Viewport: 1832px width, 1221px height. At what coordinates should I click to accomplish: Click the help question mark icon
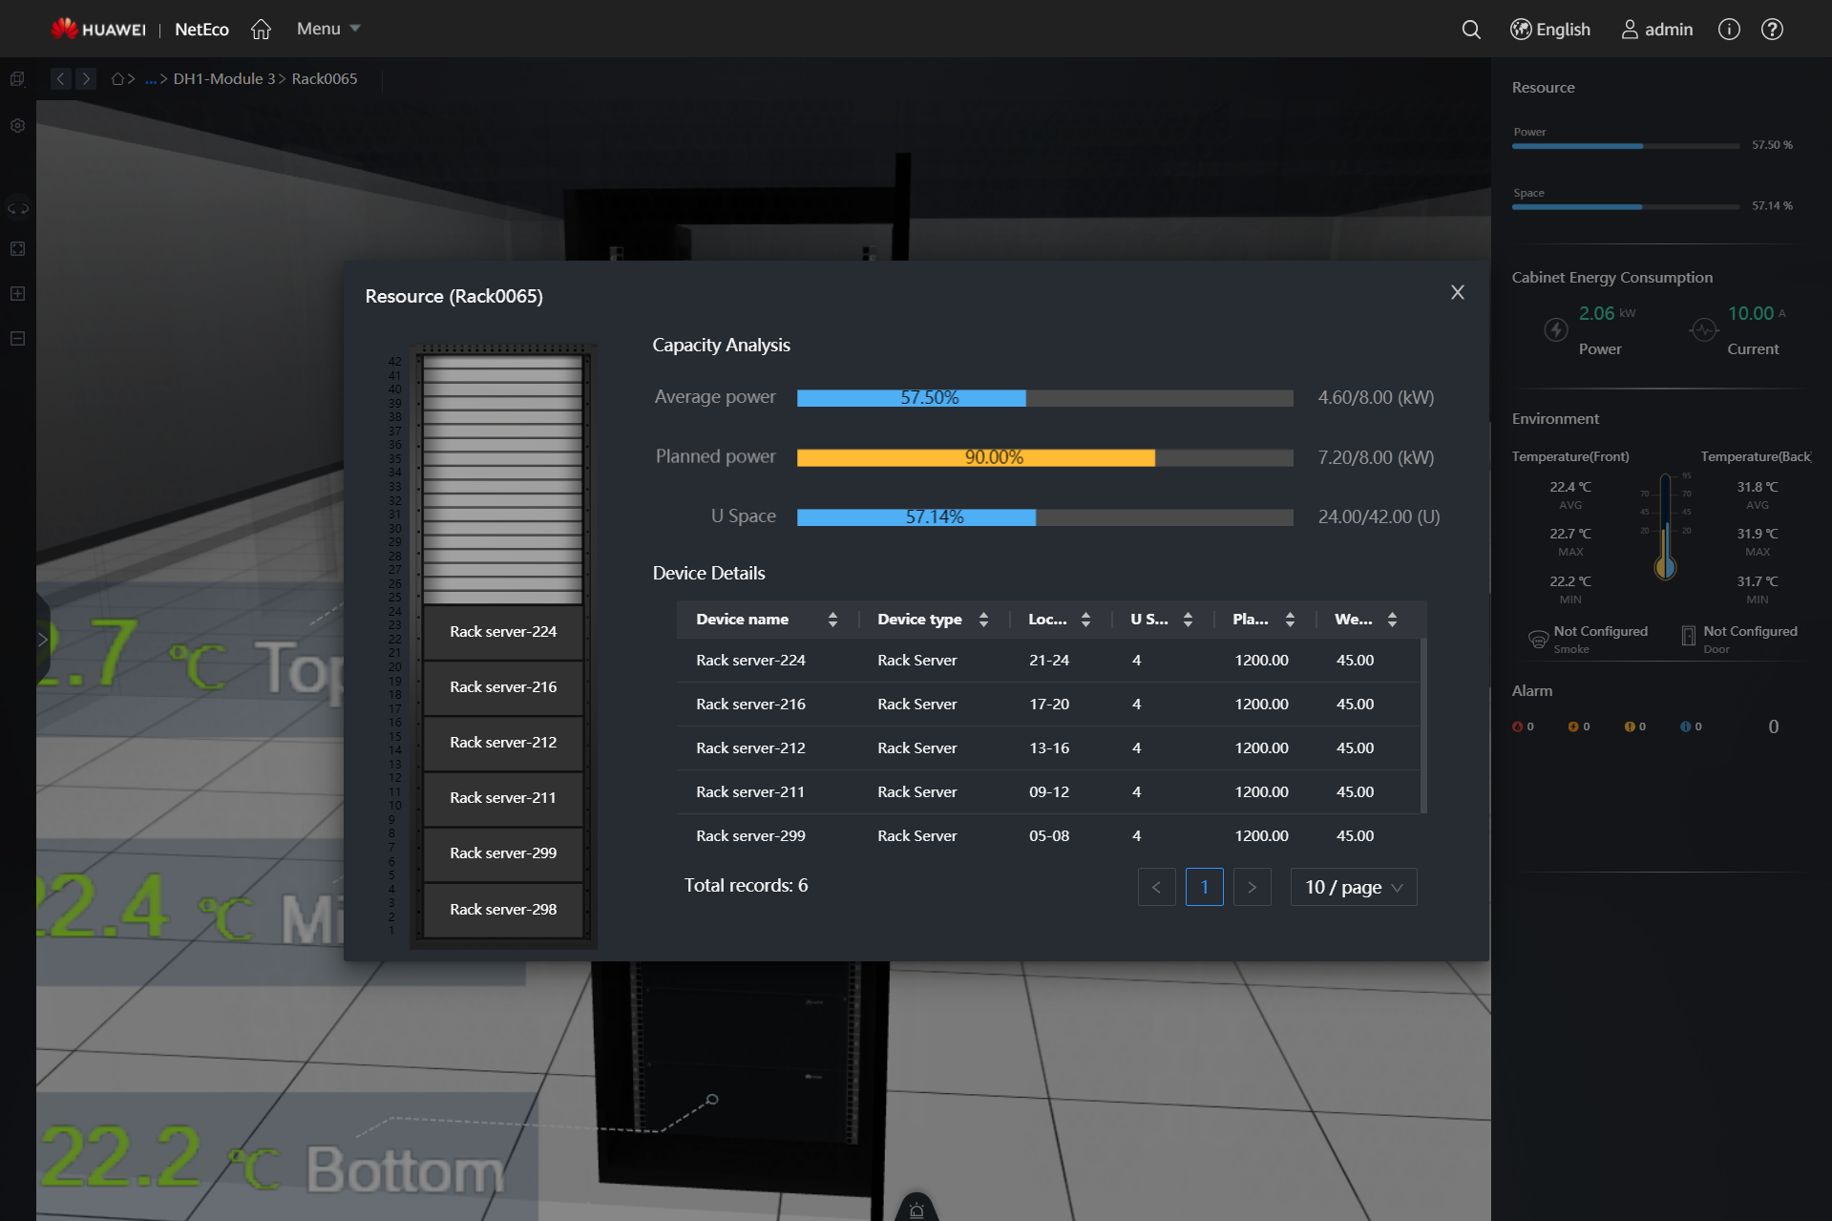pos(1772,30)
